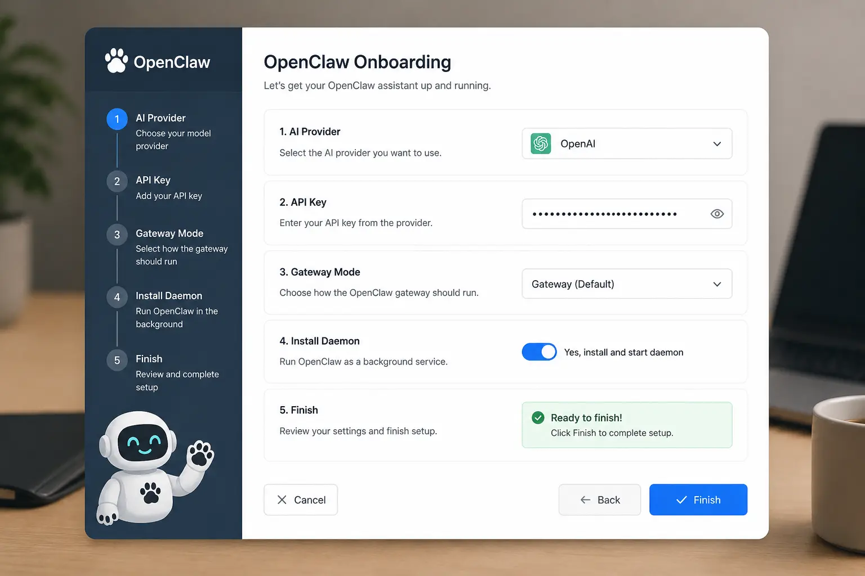The width and height of the screenshot is (865, 576).
Task: Click the OpenAI provider logo icon
Action: point(541,143)
